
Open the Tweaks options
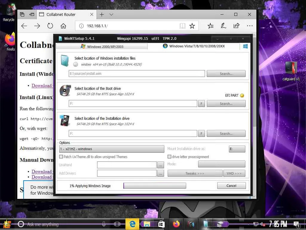coord(195,173)
